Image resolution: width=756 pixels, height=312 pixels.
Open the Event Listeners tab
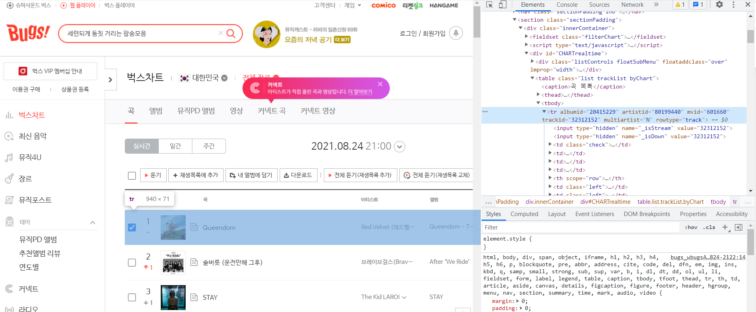(594, 214)
